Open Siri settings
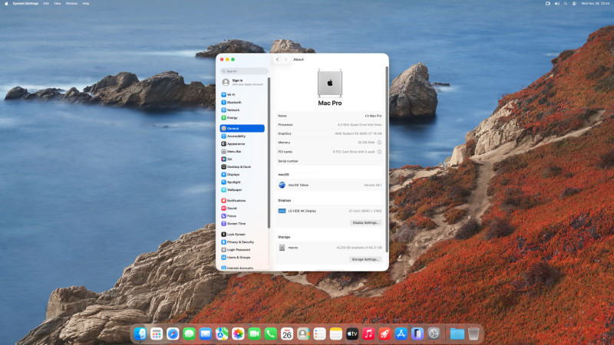The height and width of the screenshot is (345, 614). [242, 159]
